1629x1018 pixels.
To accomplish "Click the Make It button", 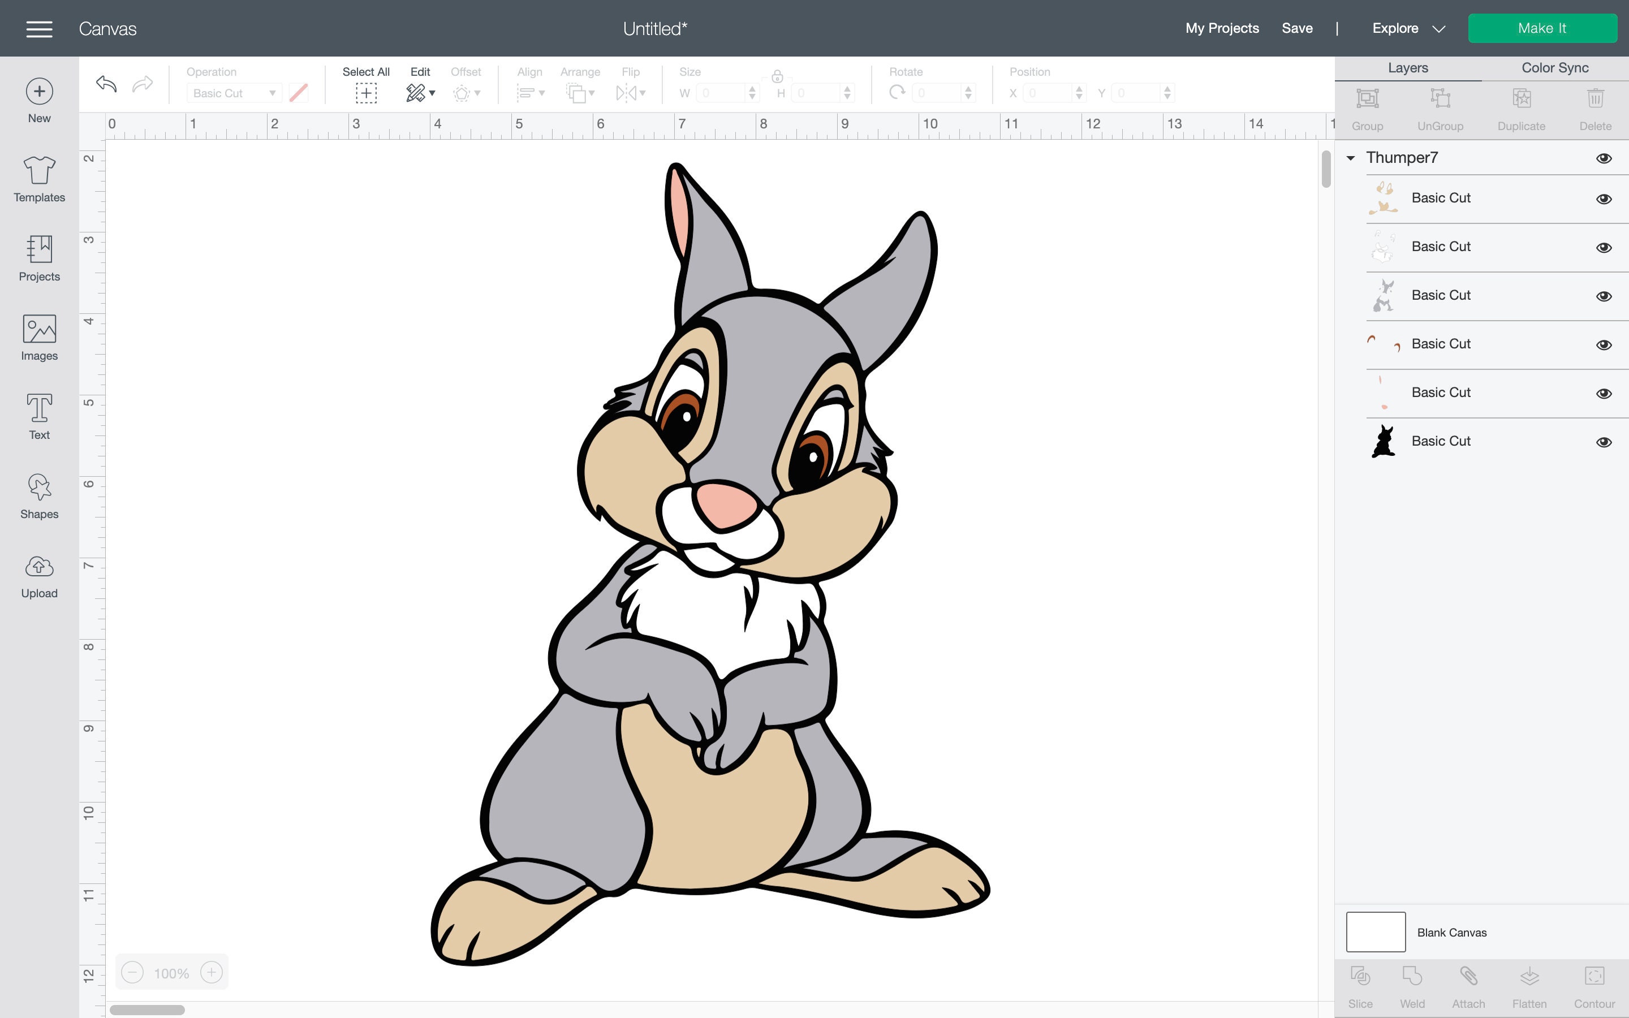I will point(1543,28).
